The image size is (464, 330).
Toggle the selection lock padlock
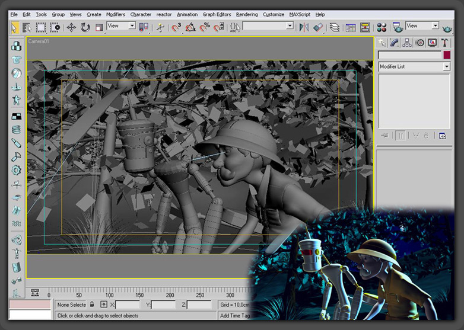(x=92, y=305)
